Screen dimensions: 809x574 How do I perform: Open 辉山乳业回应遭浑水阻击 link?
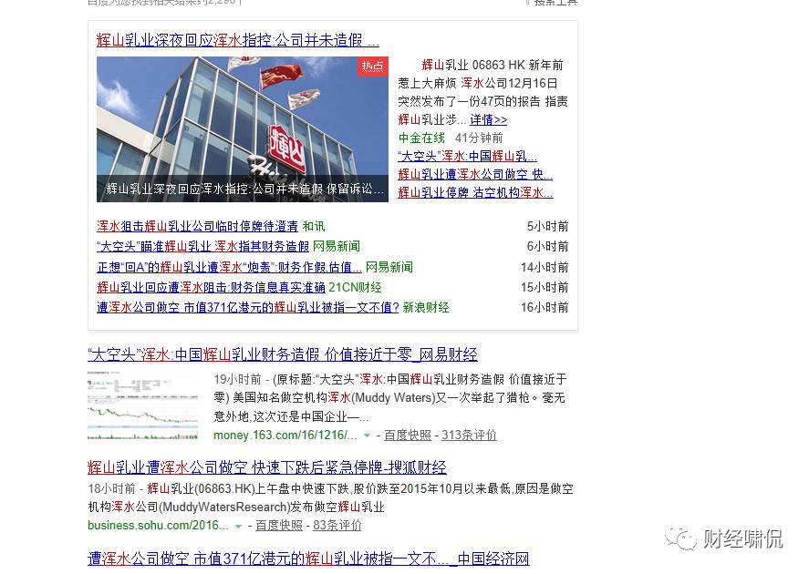211,287
